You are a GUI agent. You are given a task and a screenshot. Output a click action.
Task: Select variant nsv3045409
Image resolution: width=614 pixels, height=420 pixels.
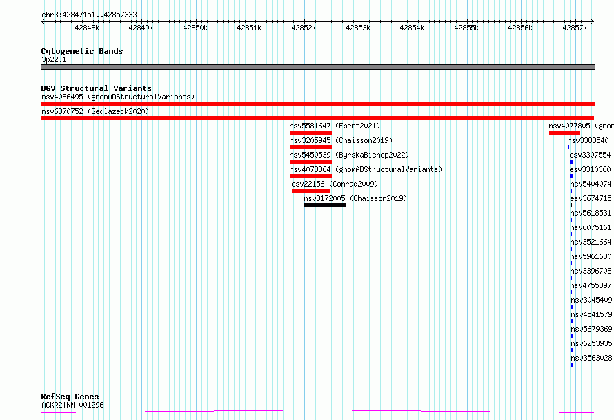coord(592,300)
